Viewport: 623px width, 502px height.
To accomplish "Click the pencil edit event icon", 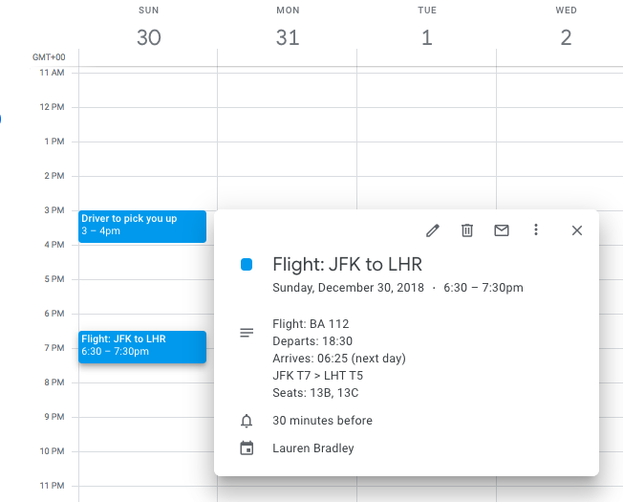I will coord(433,230).
